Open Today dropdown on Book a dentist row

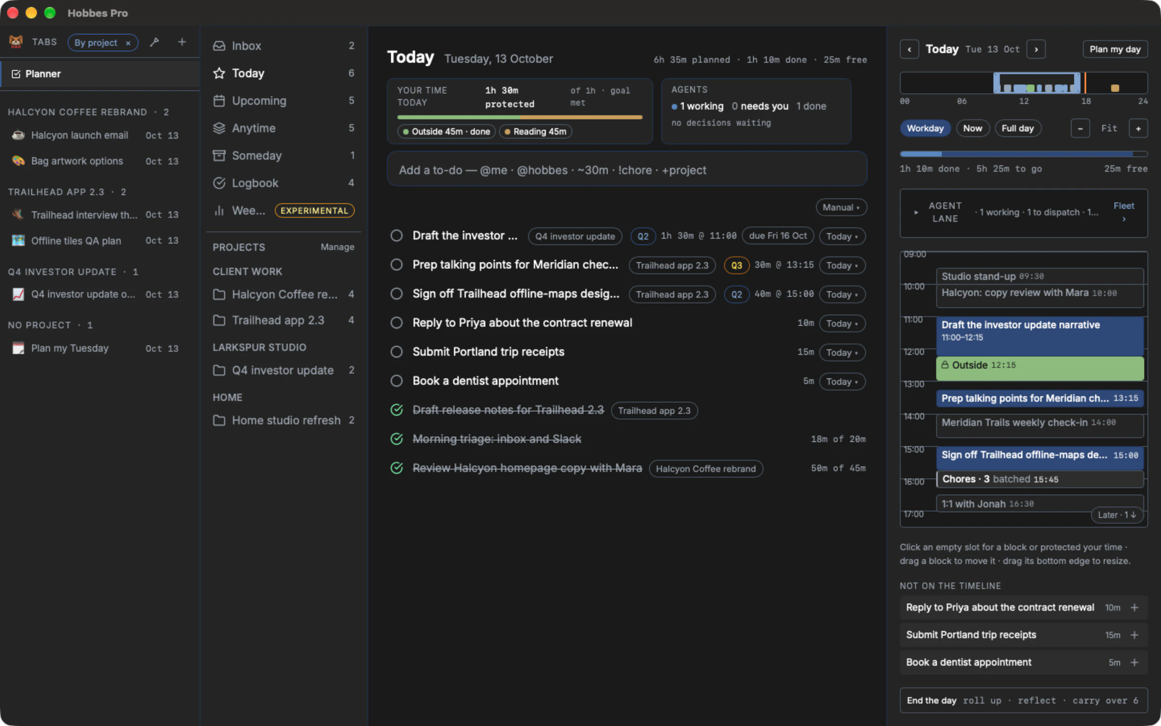842,381
